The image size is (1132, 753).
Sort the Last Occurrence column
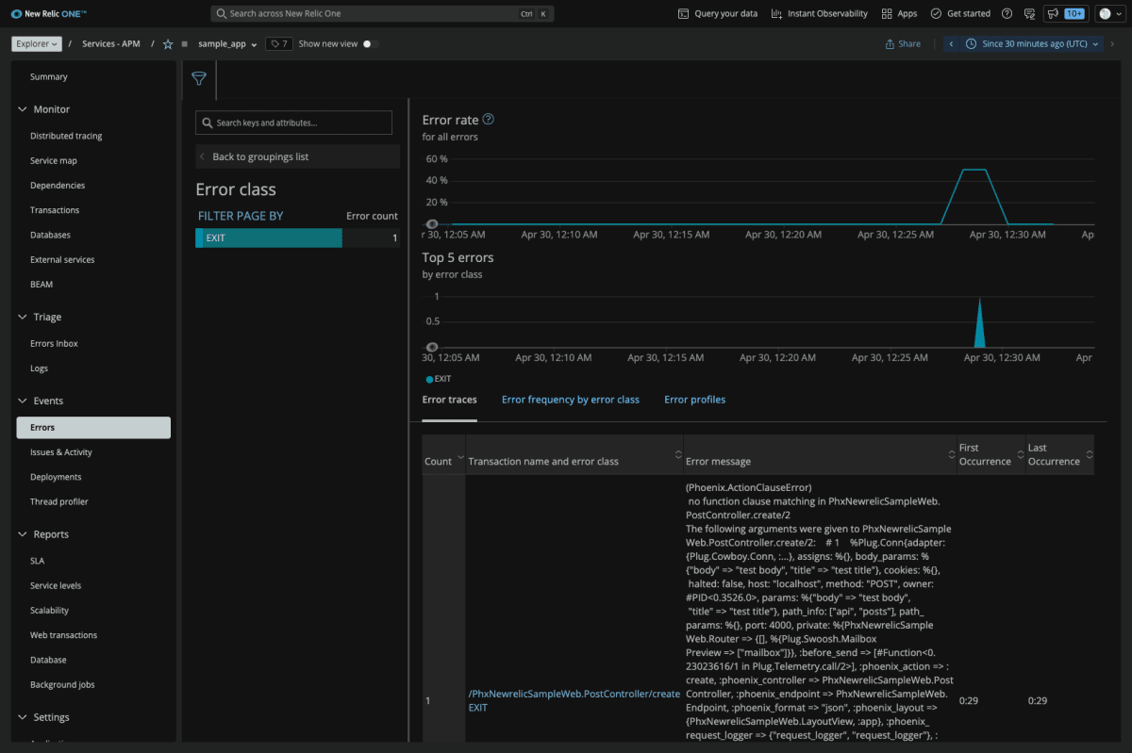(1089, 455)
